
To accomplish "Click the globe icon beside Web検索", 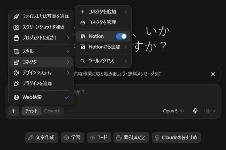I will pyautogui.click(x=16, y=97).
